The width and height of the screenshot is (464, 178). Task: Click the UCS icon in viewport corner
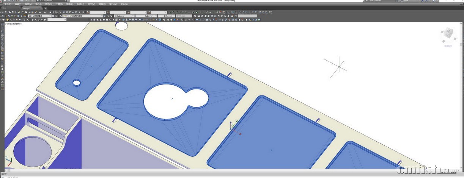click(10, 162)
